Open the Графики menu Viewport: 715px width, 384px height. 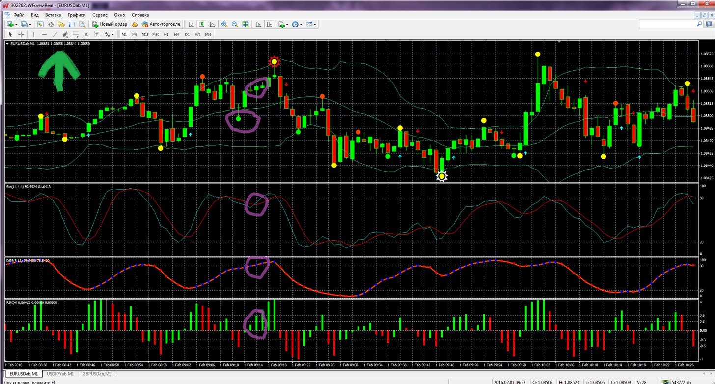click(77, 15)
